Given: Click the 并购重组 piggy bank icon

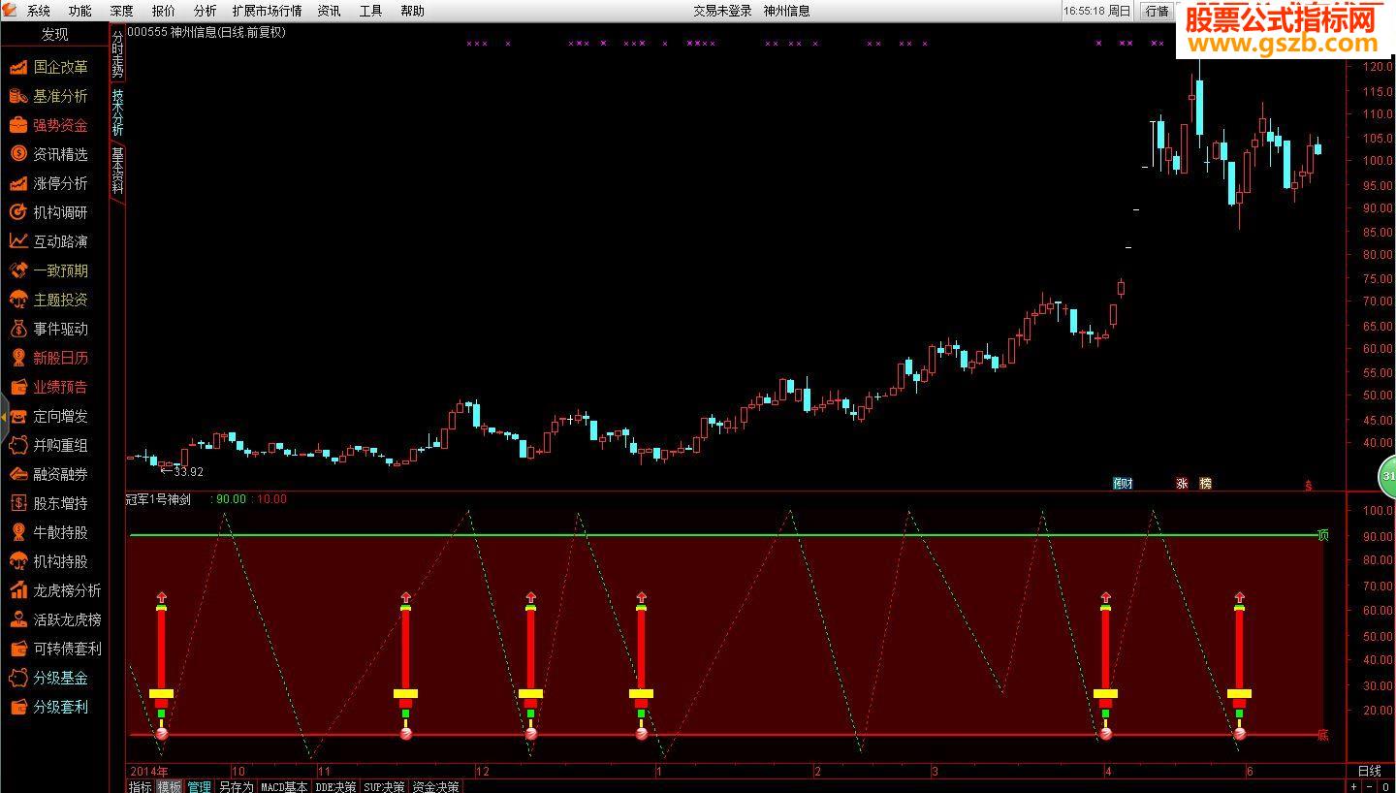Looking at the screenshot, I should (x=18, y=445).
